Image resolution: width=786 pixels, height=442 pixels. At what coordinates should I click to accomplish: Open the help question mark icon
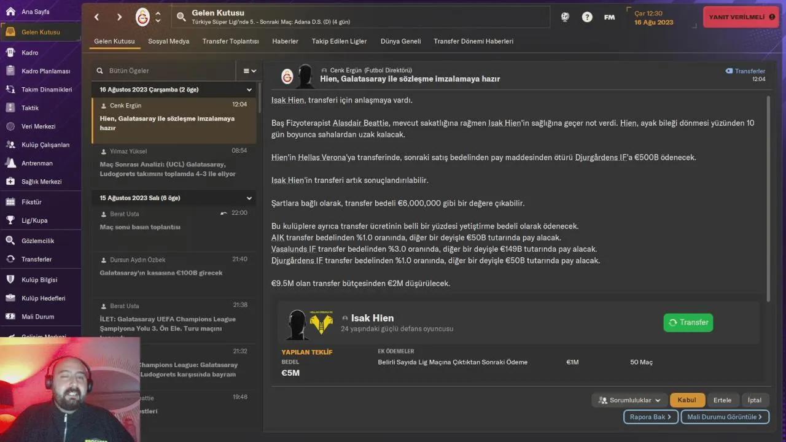(587, 17)
